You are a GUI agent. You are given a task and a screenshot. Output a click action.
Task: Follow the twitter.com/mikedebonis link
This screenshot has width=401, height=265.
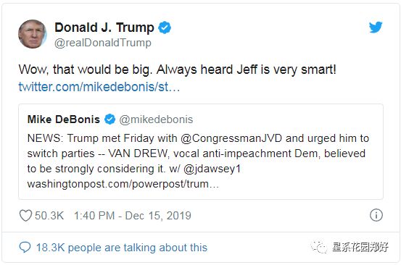click(99, 87)
